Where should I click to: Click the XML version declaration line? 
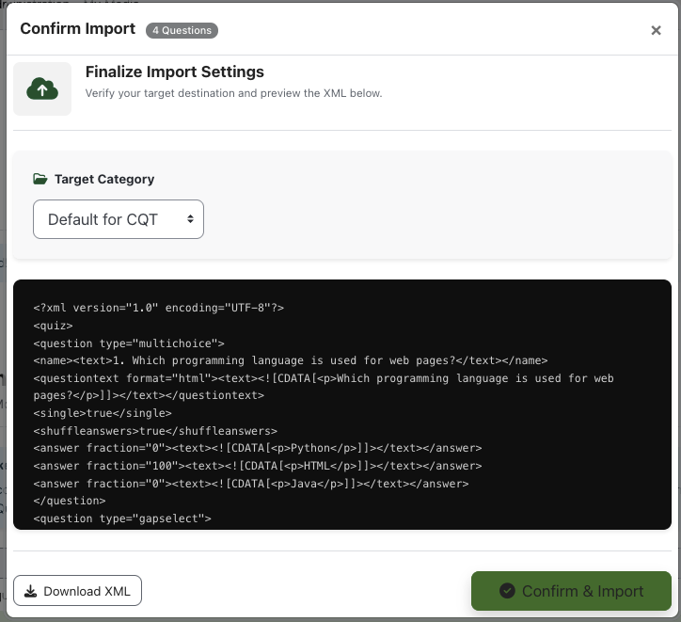tap(159, 308)
